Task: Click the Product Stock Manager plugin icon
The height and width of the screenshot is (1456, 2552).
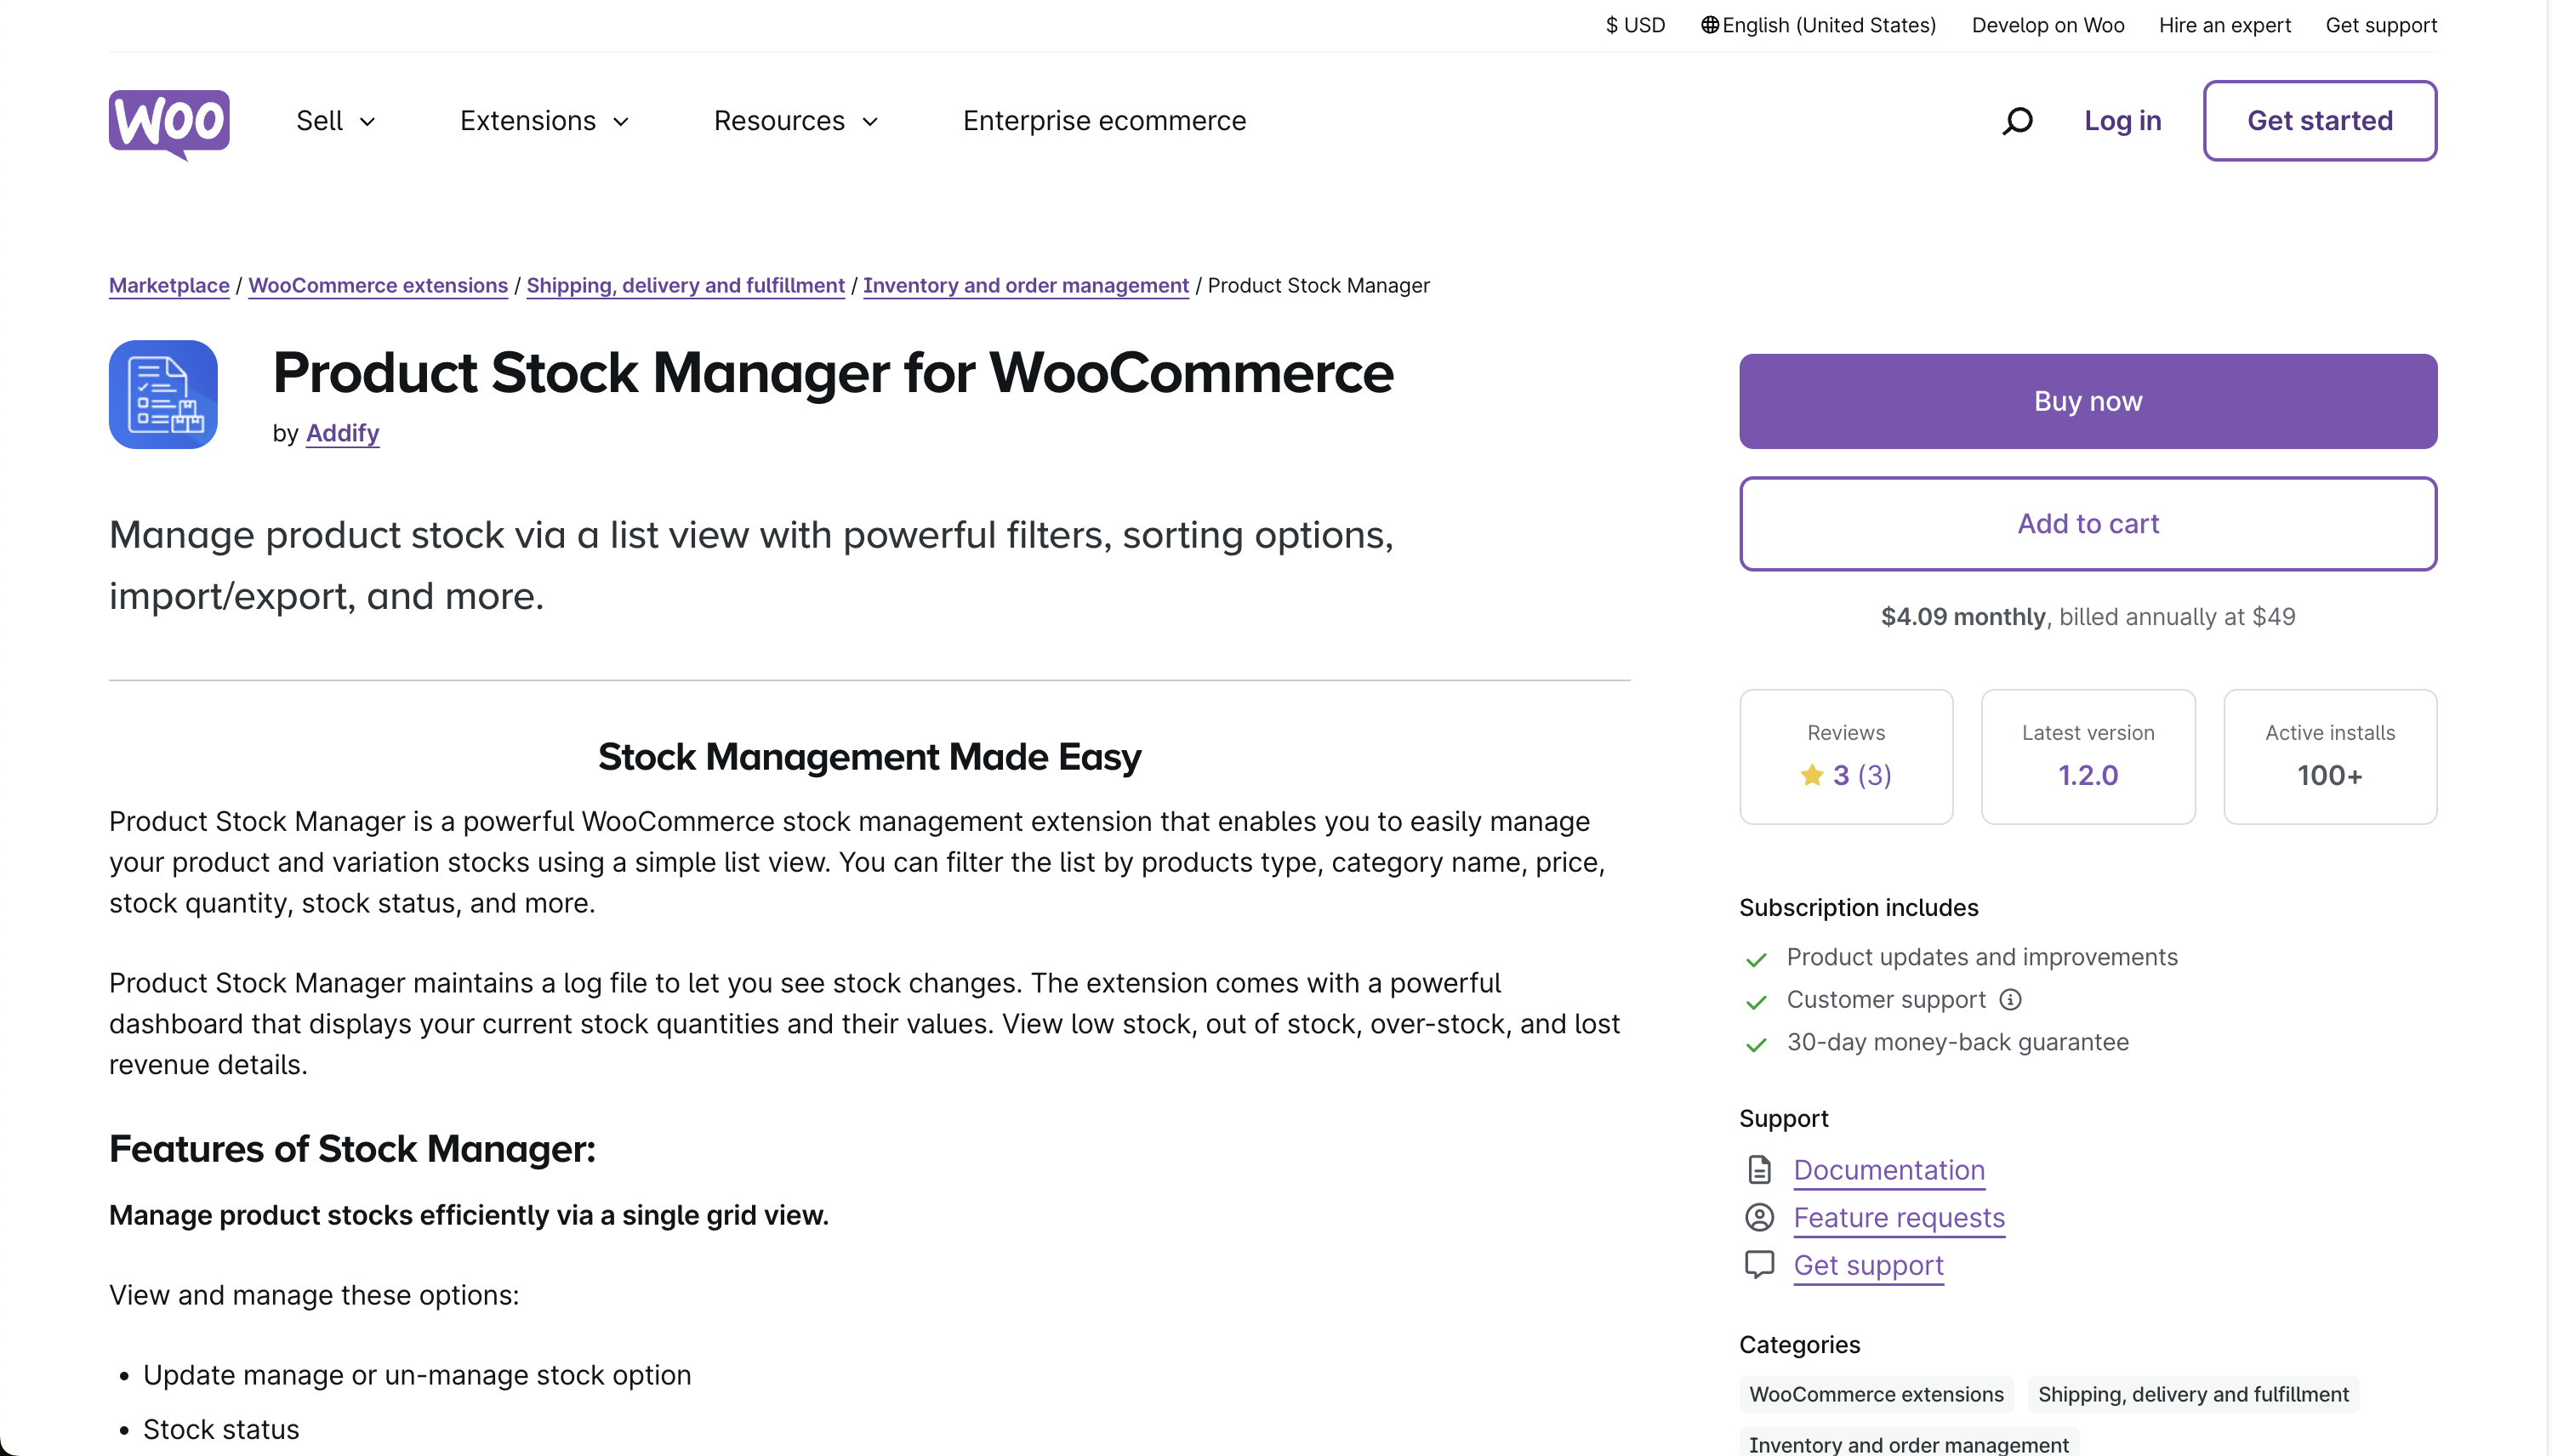Action: (x=162, y=394)
